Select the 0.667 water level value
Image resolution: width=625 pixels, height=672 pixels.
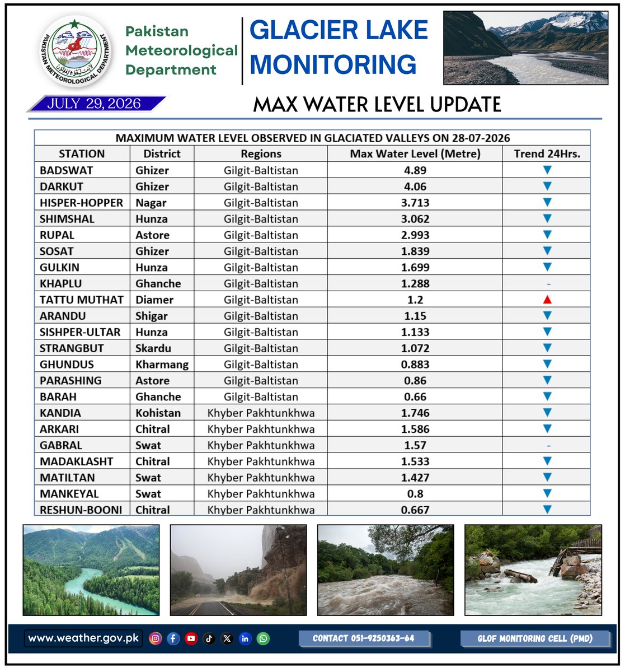point(415,510)
